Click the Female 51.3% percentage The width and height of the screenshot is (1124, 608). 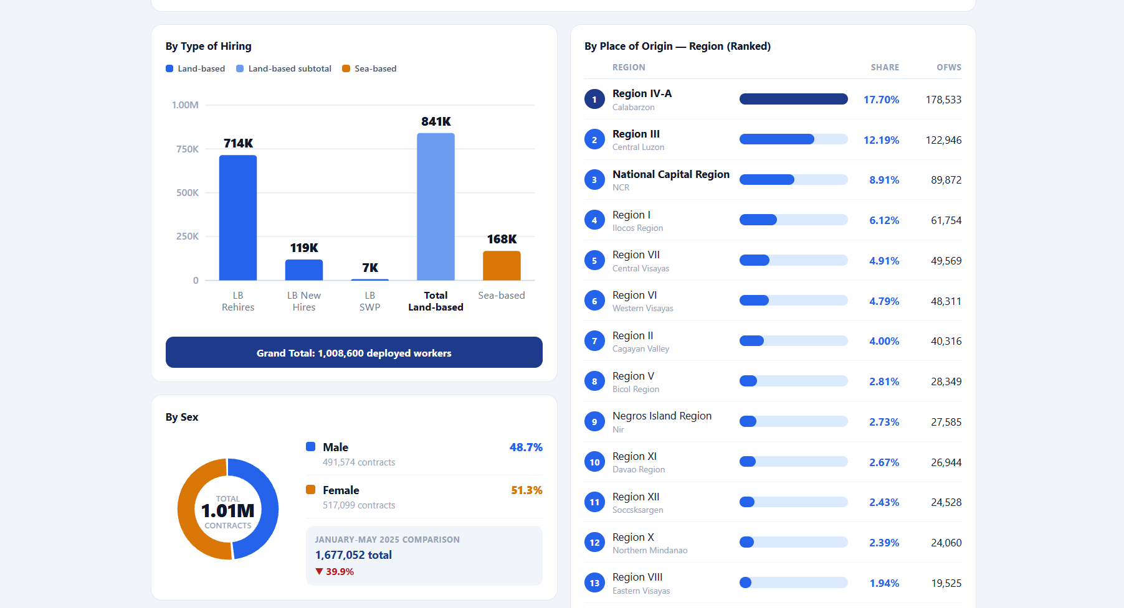pos(526,490)
